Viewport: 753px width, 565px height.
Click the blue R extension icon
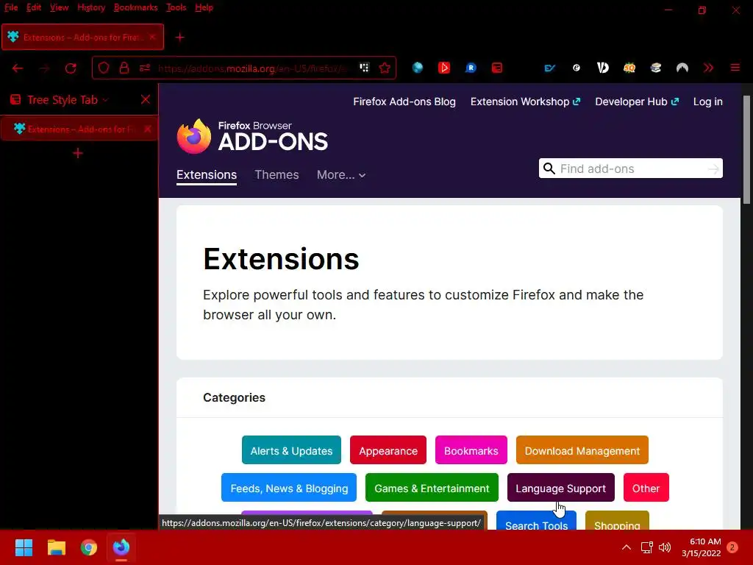pyautogui.click(x=471, y=68)
